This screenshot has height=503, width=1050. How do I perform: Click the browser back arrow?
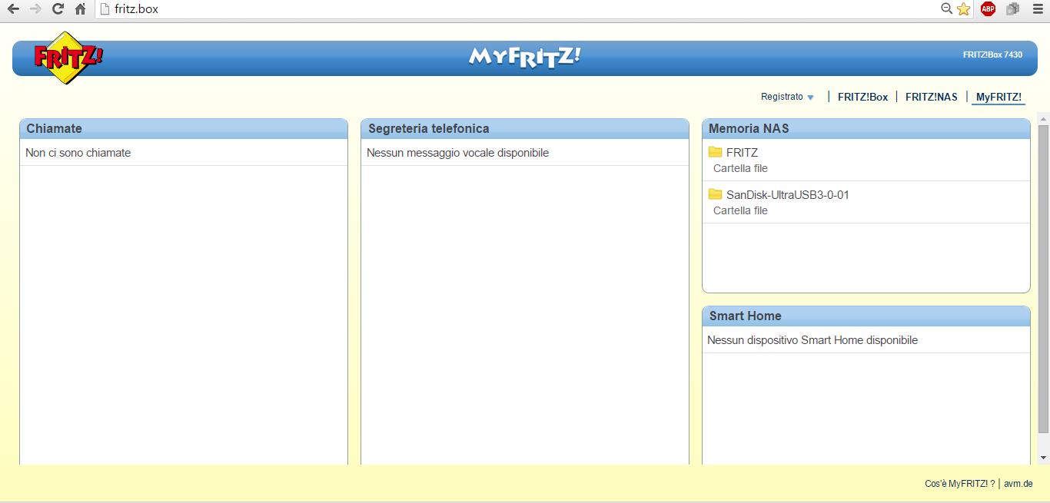13,9
